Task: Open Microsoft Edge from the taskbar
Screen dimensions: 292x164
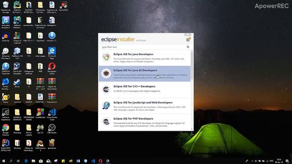Action: (26, 161)
